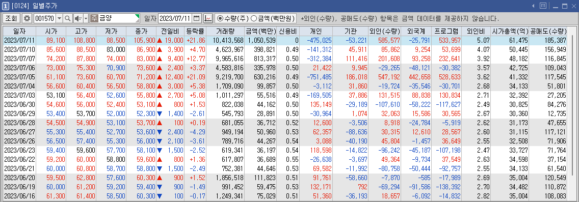Select the 2023/07/11 date row cell
Image resolution: width=579 pixels, height=202 pixels.
click(19, 40)
